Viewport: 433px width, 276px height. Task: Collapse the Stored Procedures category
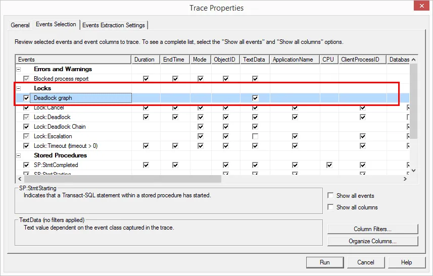tap(19, 155)
